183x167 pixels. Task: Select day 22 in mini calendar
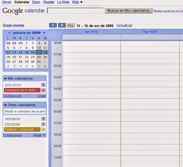(x=27, y=57)
